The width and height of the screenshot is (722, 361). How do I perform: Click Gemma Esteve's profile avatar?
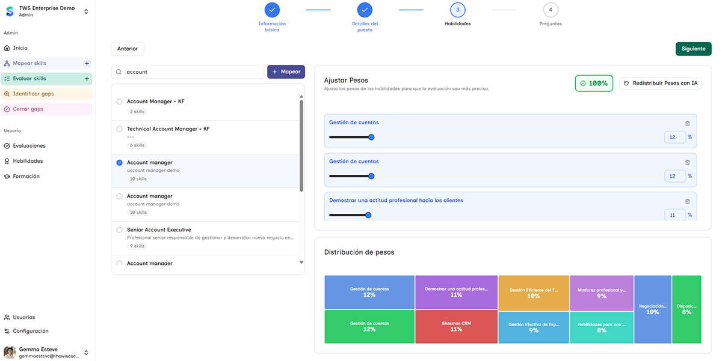(x=10, y=352)
